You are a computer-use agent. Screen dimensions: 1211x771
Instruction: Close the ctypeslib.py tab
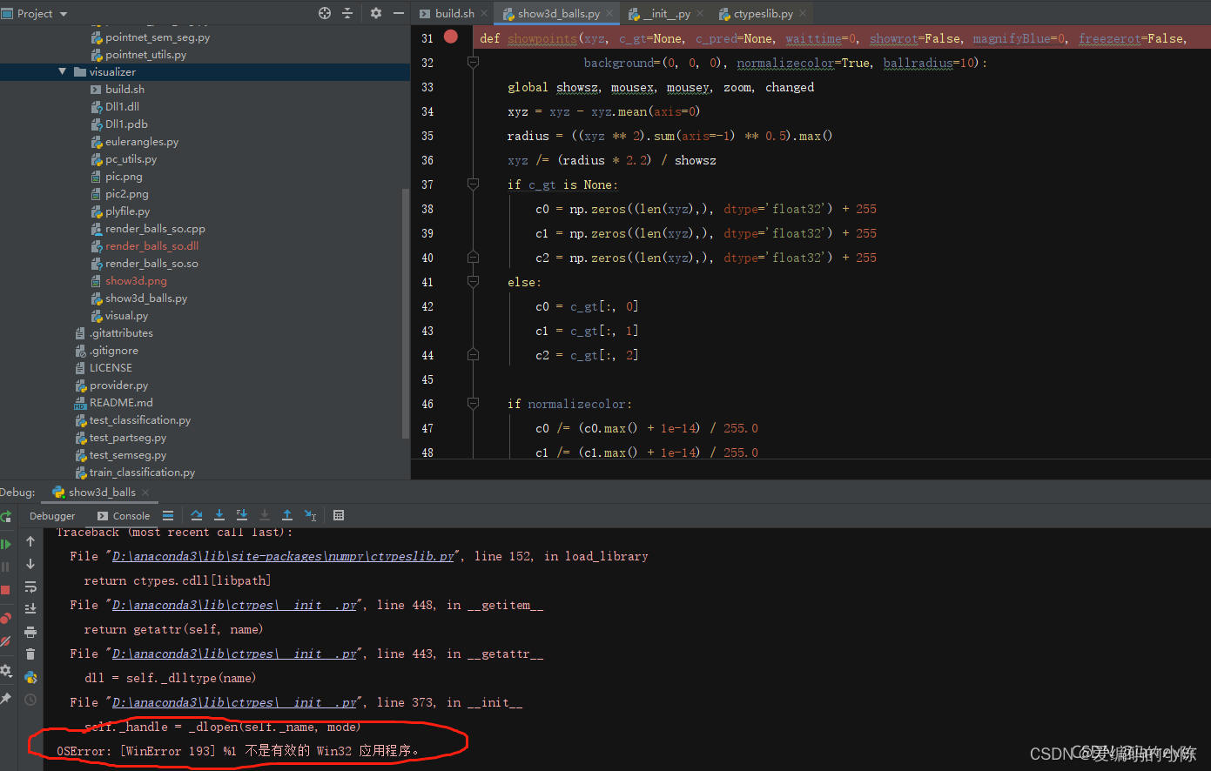(802, 13)
